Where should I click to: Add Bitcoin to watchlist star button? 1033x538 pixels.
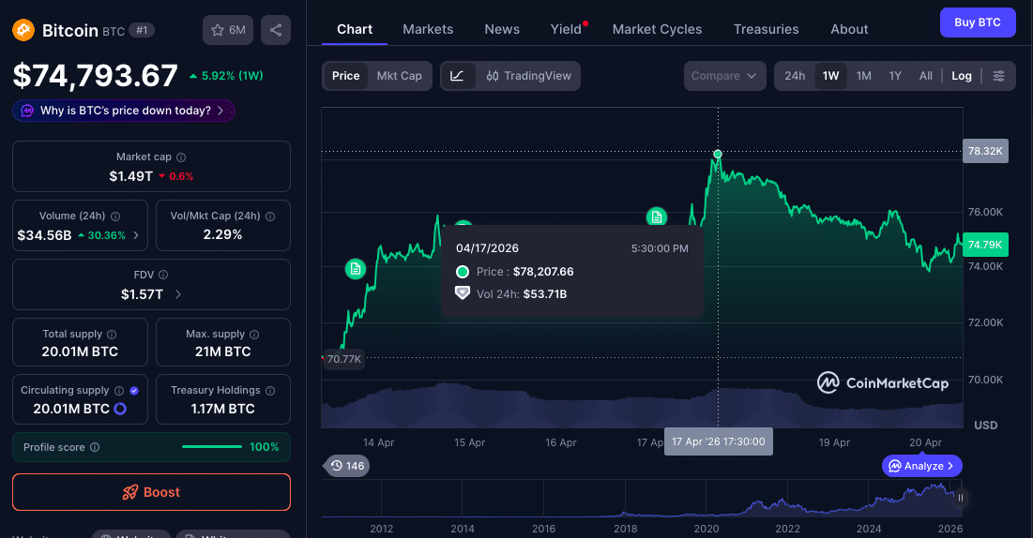coord(228,30)
